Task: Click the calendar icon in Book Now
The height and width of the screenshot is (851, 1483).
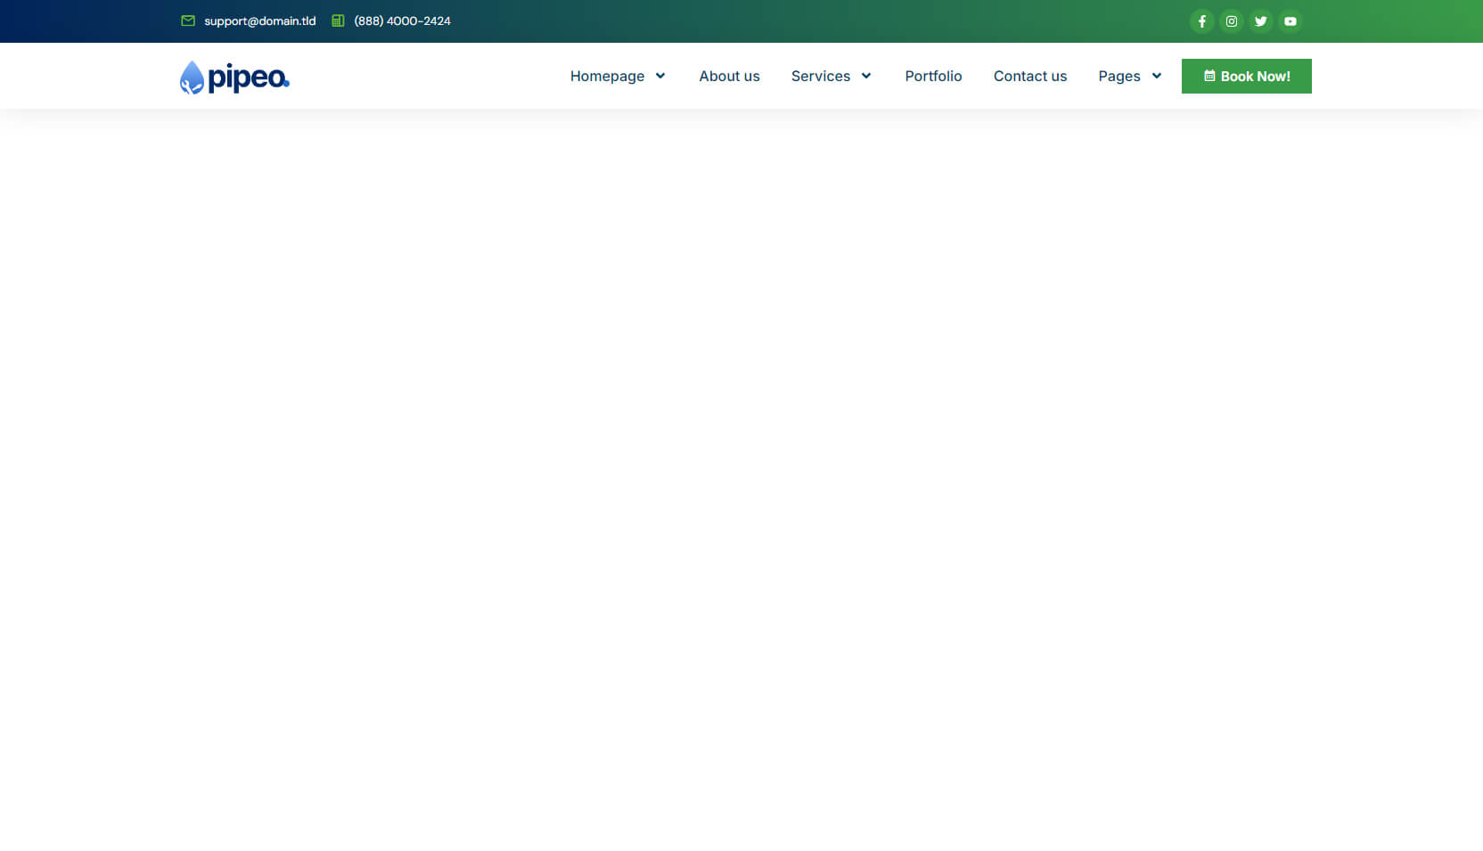Action: pos(1209,76)
